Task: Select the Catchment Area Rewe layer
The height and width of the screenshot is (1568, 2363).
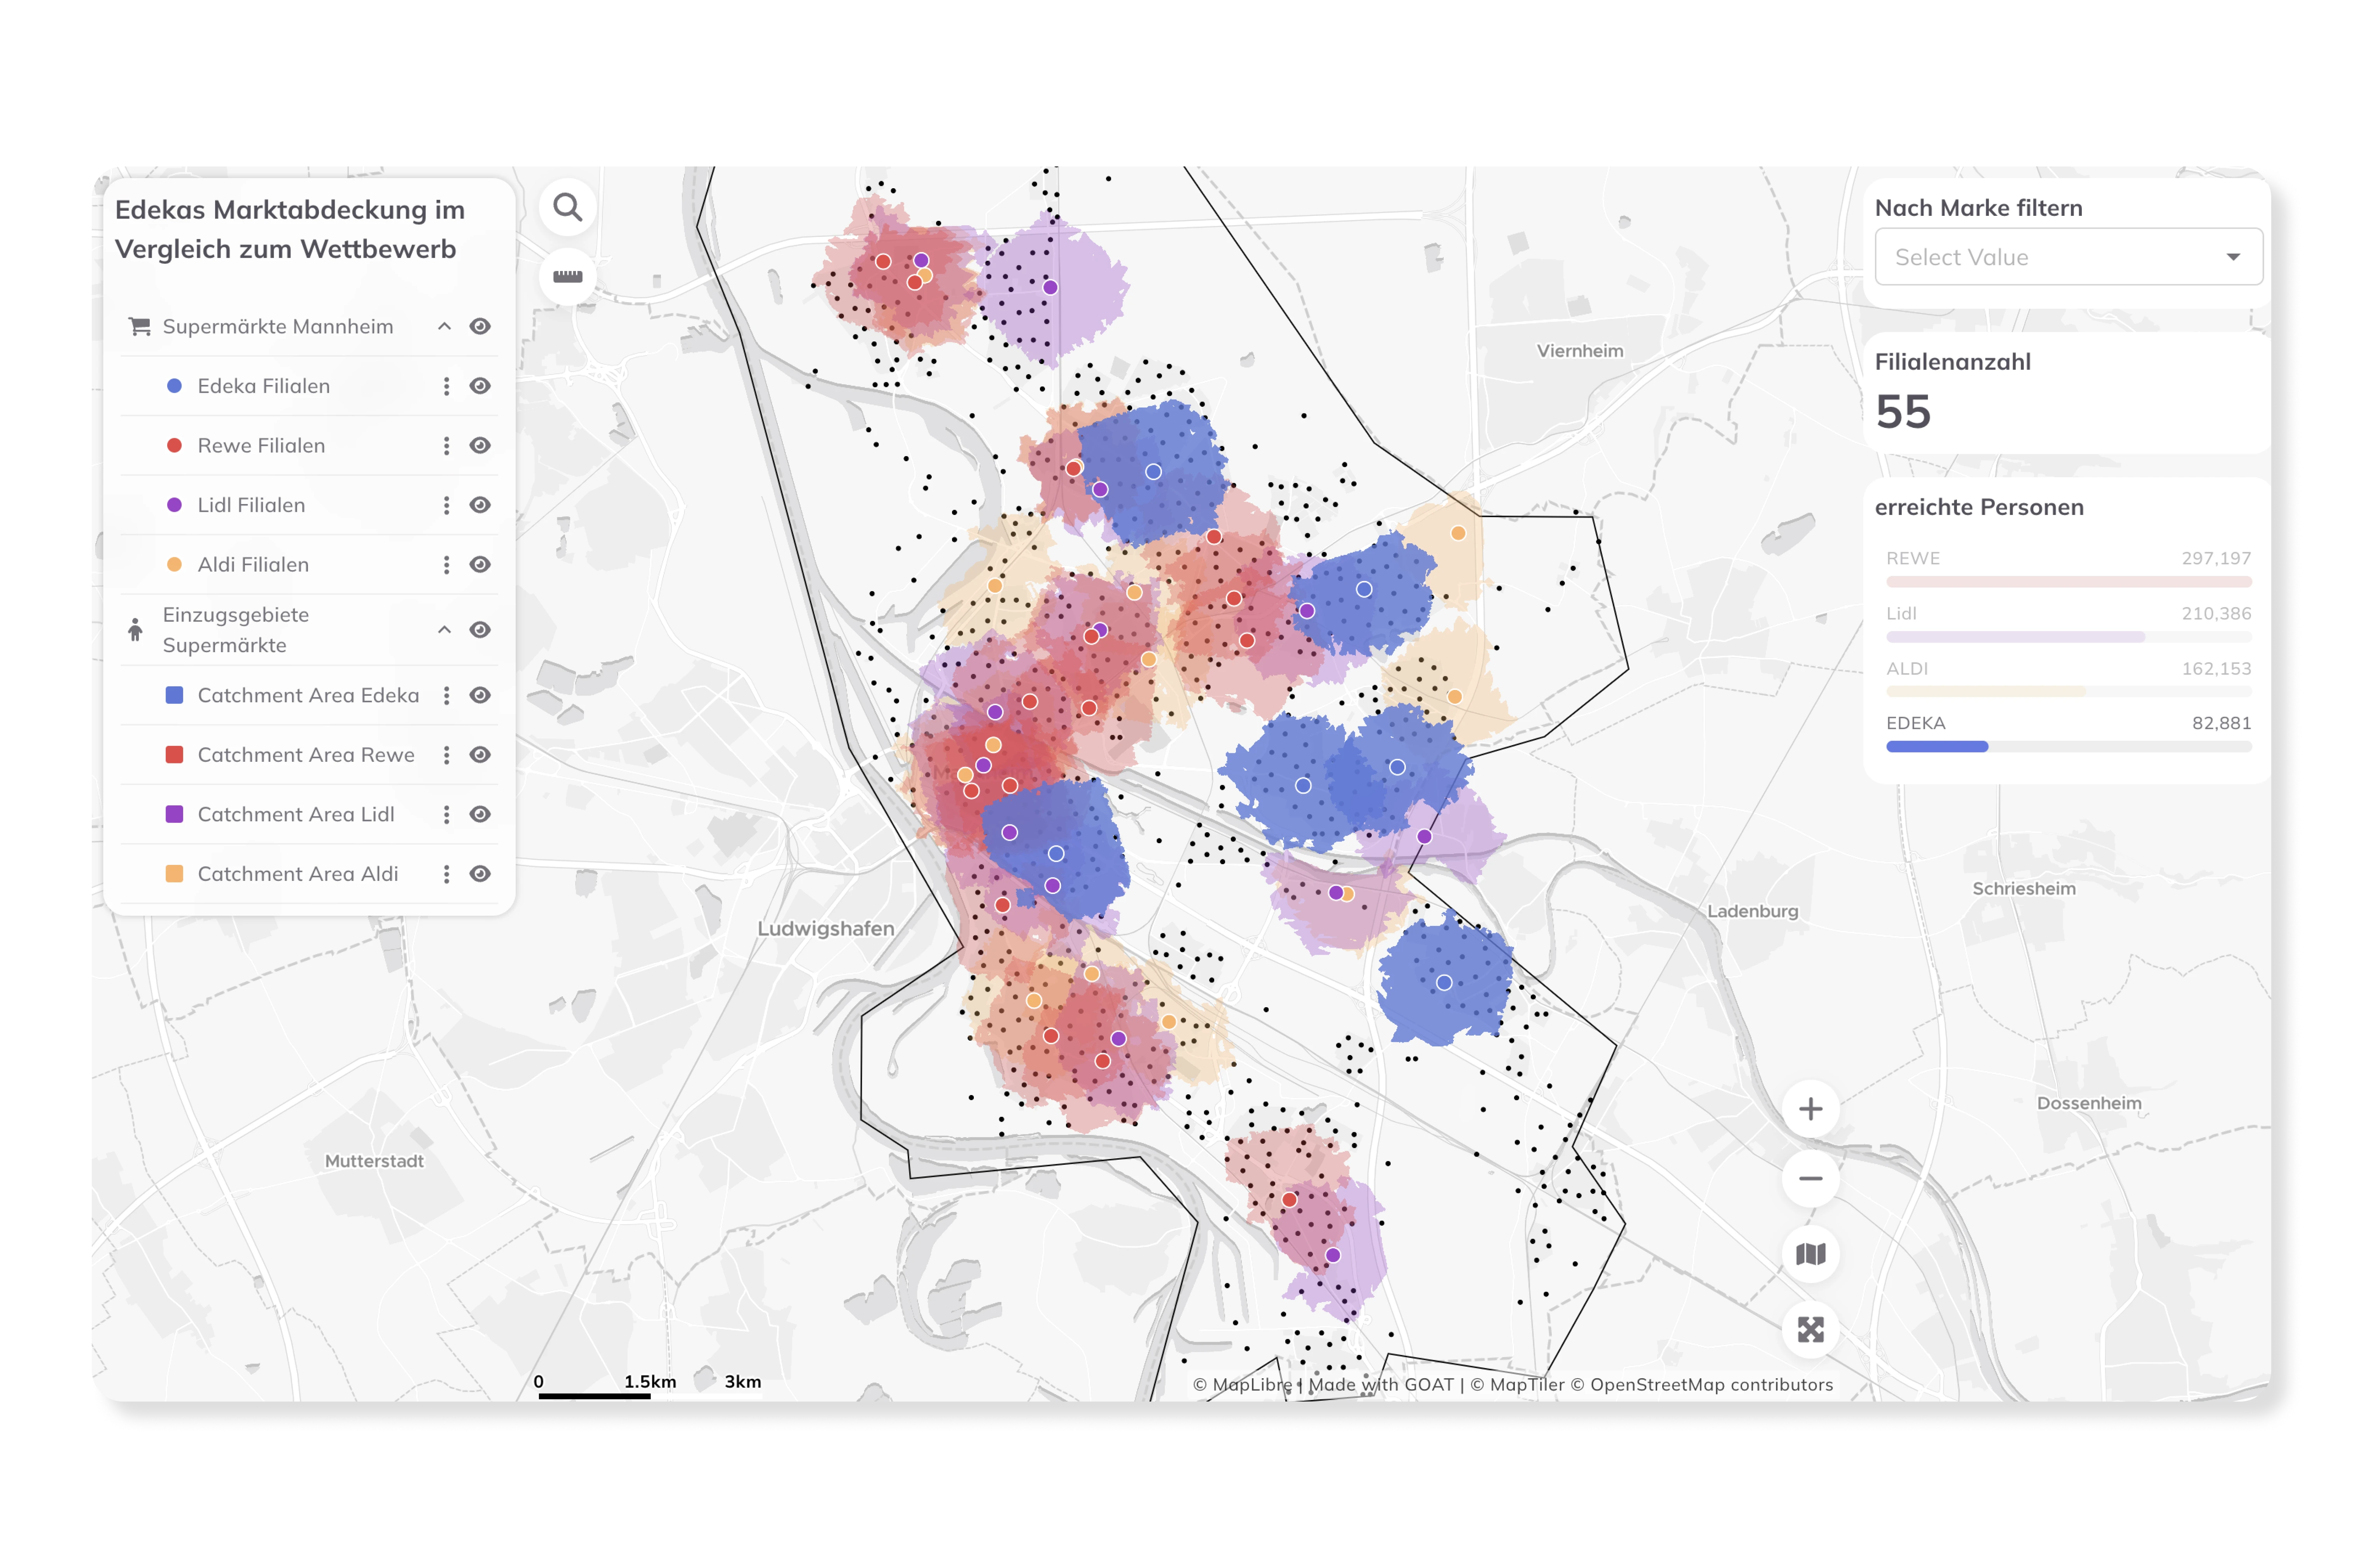Action: tap(309, 755)
